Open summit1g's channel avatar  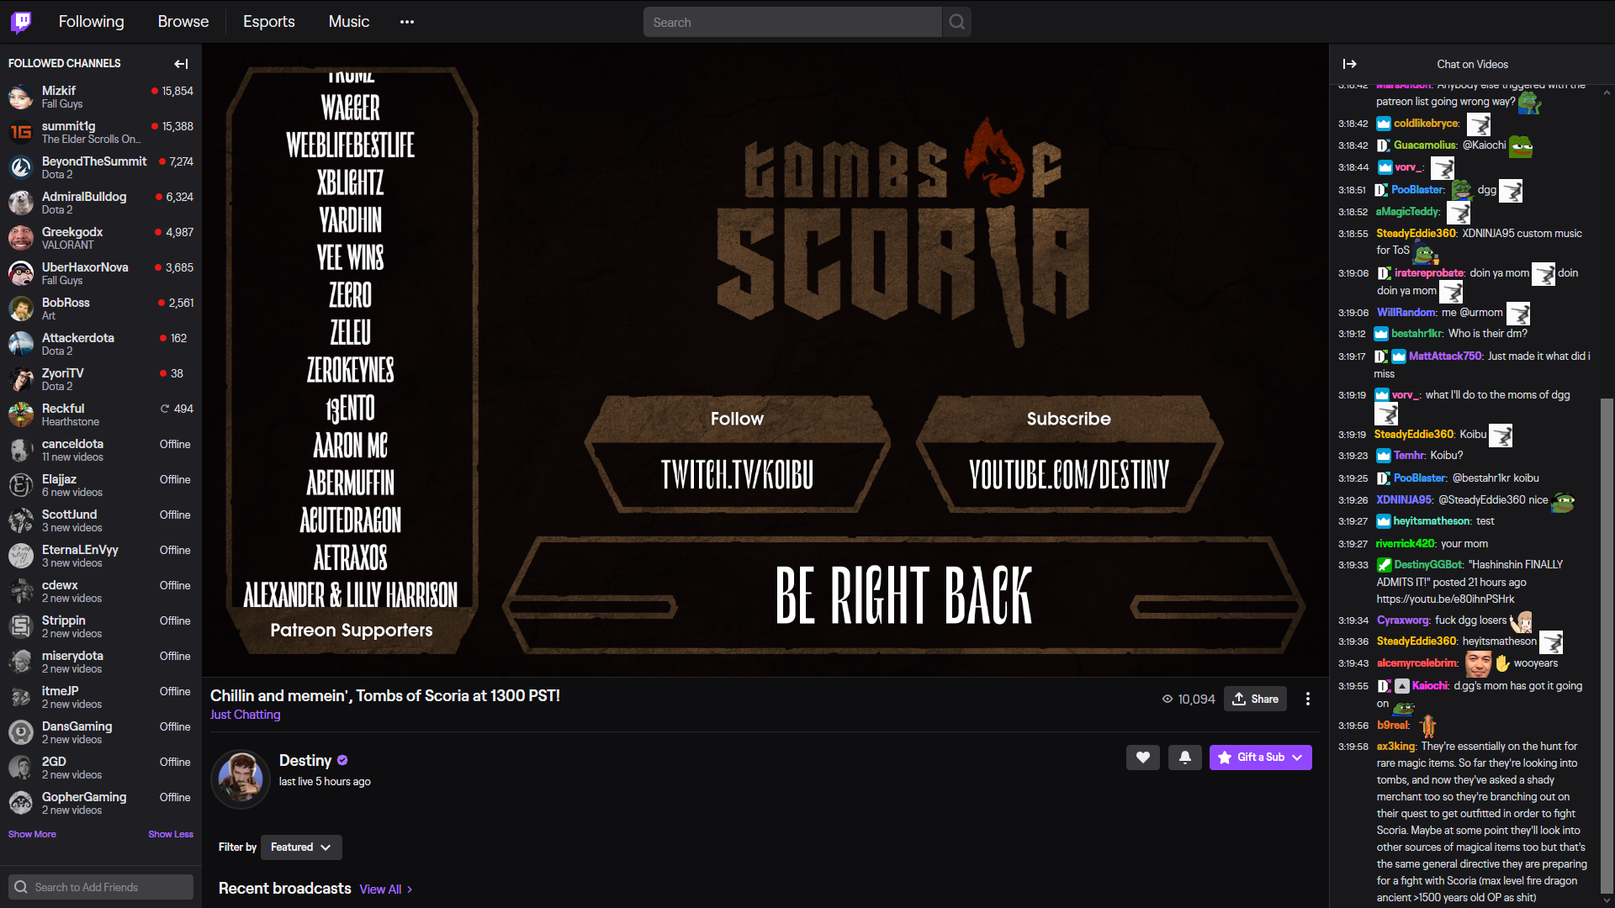21,132
